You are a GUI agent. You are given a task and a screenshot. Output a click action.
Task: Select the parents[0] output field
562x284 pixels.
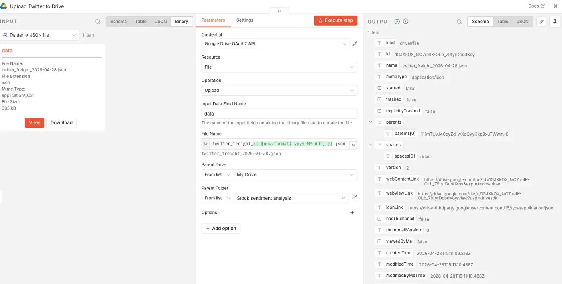pos(401,134)
